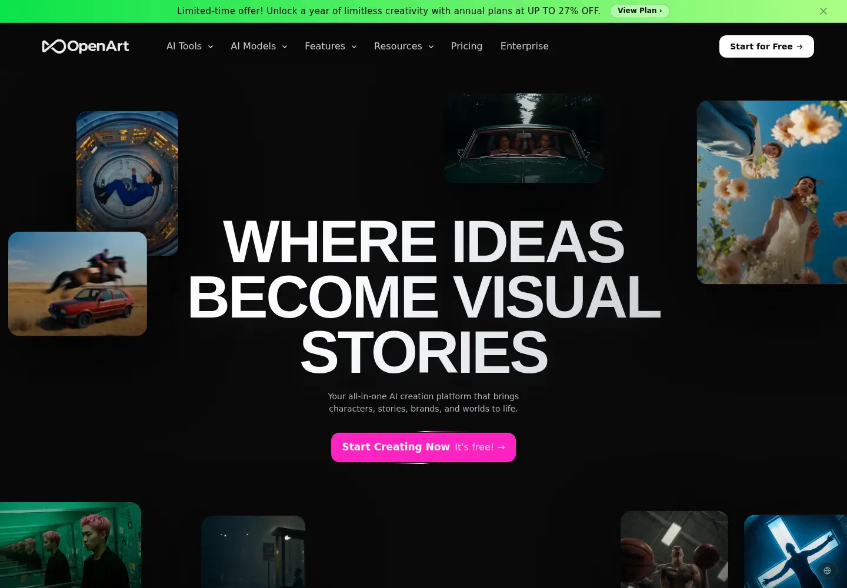Dismiss the limited-time offer banner
The image size is (847, 588).
[x=823, y=11]
